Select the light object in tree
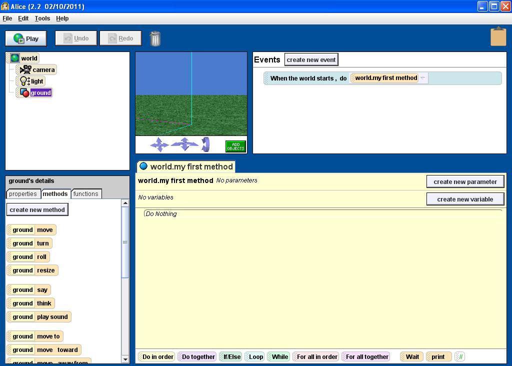 [31, 81]
